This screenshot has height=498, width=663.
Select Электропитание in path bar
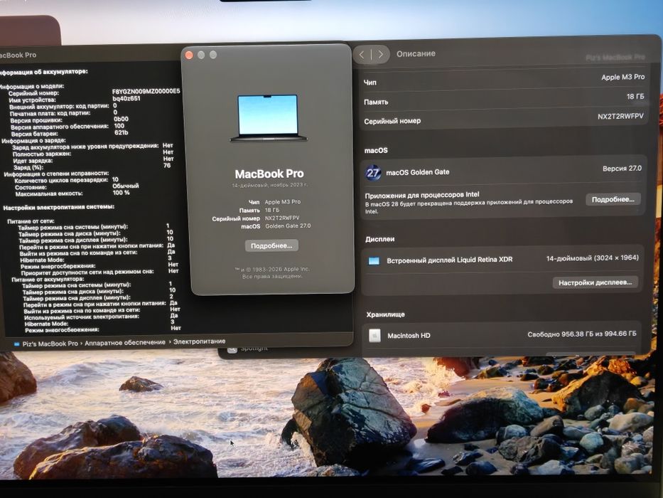[x=199, y=341]
